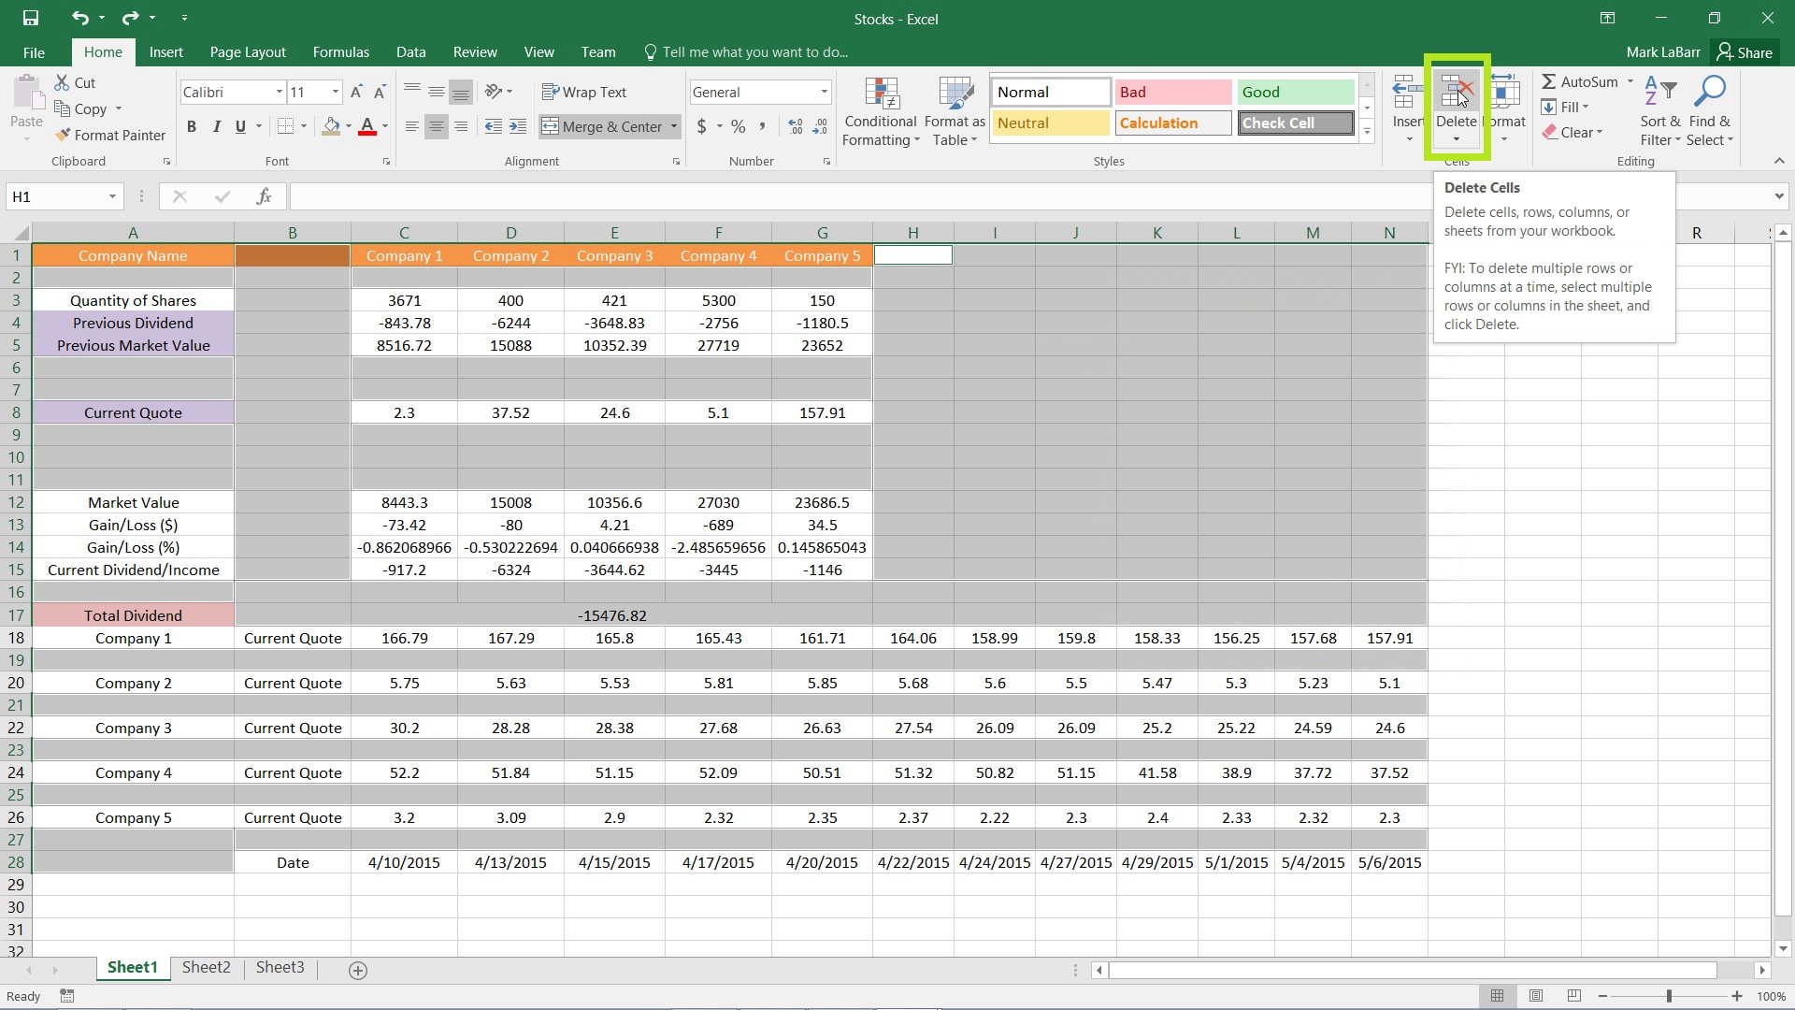Click Sheet2 tab at bottom
The image size is (1795, 1010).
[x=206, y=968]
